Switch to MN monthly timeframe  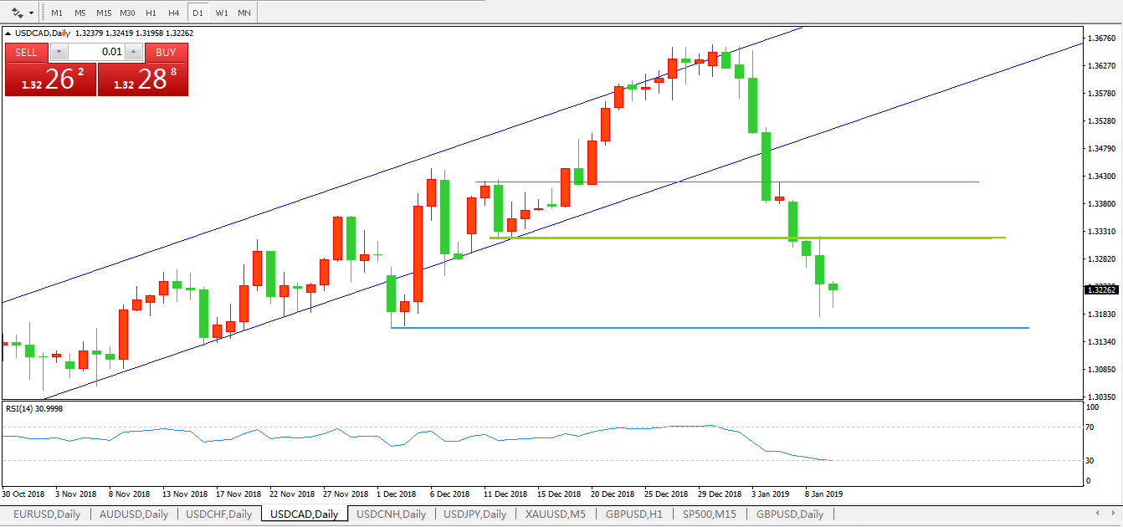244,13
